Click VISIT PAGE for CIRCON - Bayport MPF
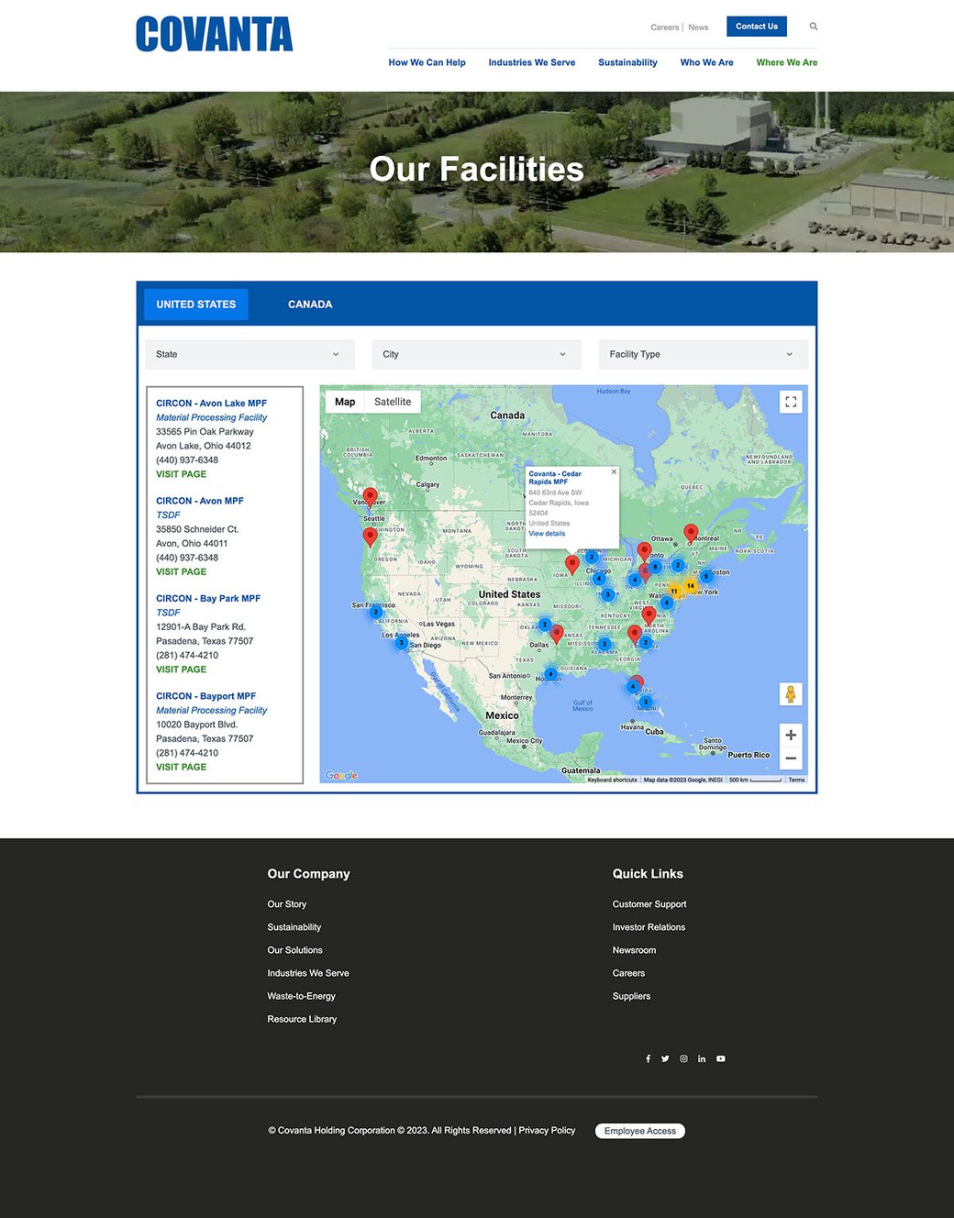Viewport: 954px width, 1218px height. pyautogui.click(x=181, y=767)
